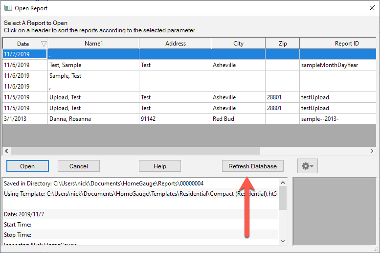Click the Open Report window icon
The width and height of the screenshot is (380, 253).
8,8
